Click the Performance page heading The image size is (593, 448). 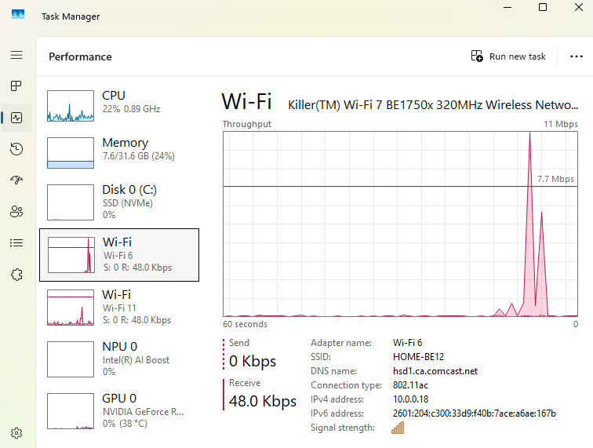coord(80,56)
